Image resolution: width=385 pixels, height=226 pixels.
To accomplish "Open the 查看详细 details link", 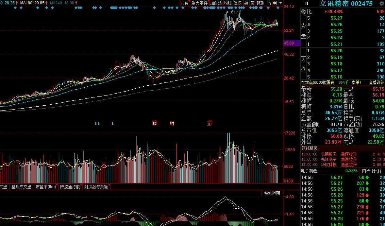I will pyautogui.click(x=377, y=82).
